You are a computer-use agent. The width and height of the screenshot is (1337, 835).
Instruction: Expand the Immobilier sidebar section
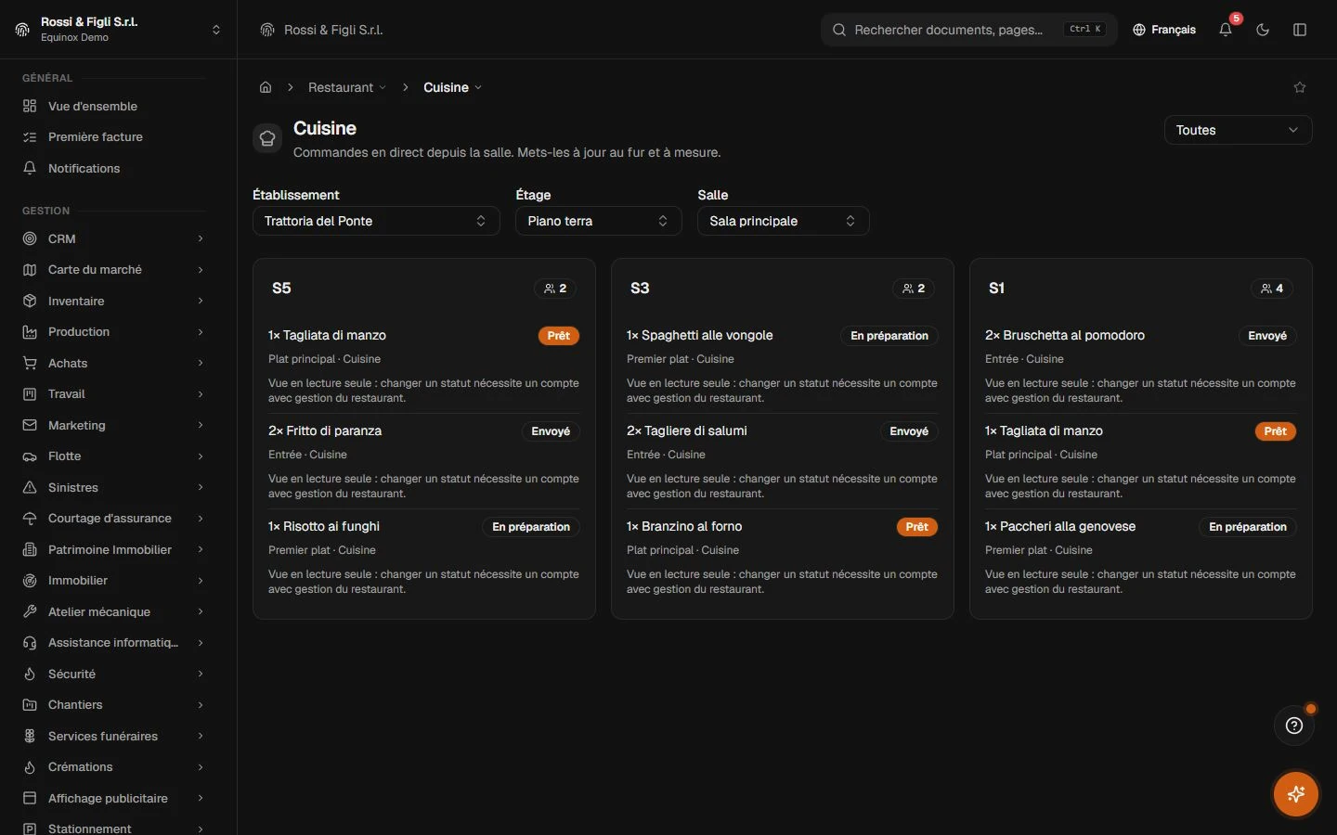(114, 581)
